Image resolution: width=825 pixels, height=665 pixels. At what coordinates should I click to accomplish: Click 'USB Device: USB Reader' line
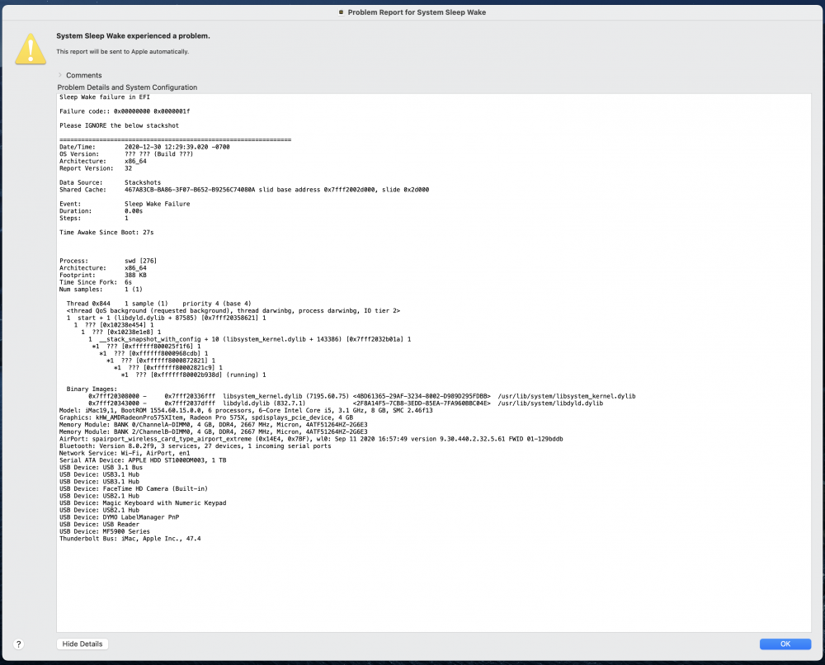[x=100, y=525]
